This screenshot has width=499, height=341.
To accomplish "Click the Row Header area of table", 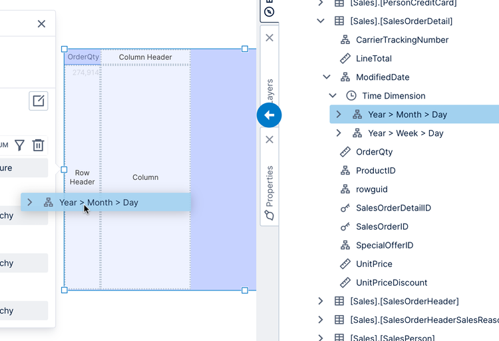I will [83, 177].
